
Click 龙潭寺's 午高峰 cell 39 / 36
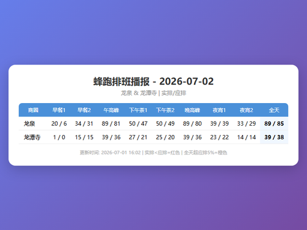coord(111,137)
